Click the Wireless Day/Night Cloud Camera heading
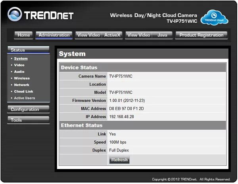The image size is (238, 184). coord(154,15)
